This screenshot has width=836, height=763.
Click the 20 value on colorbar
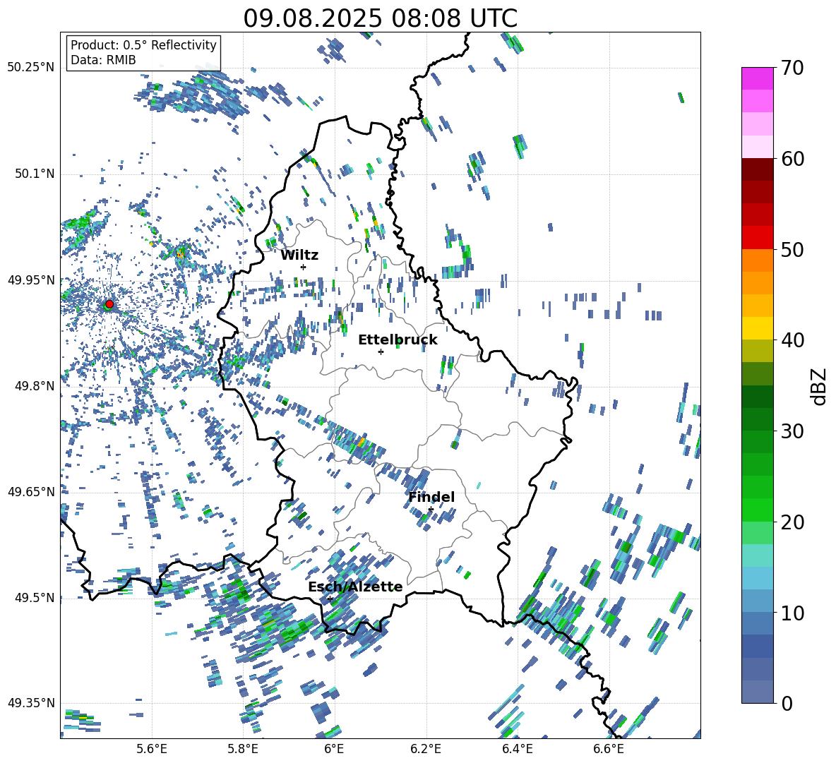coord(792,522)
